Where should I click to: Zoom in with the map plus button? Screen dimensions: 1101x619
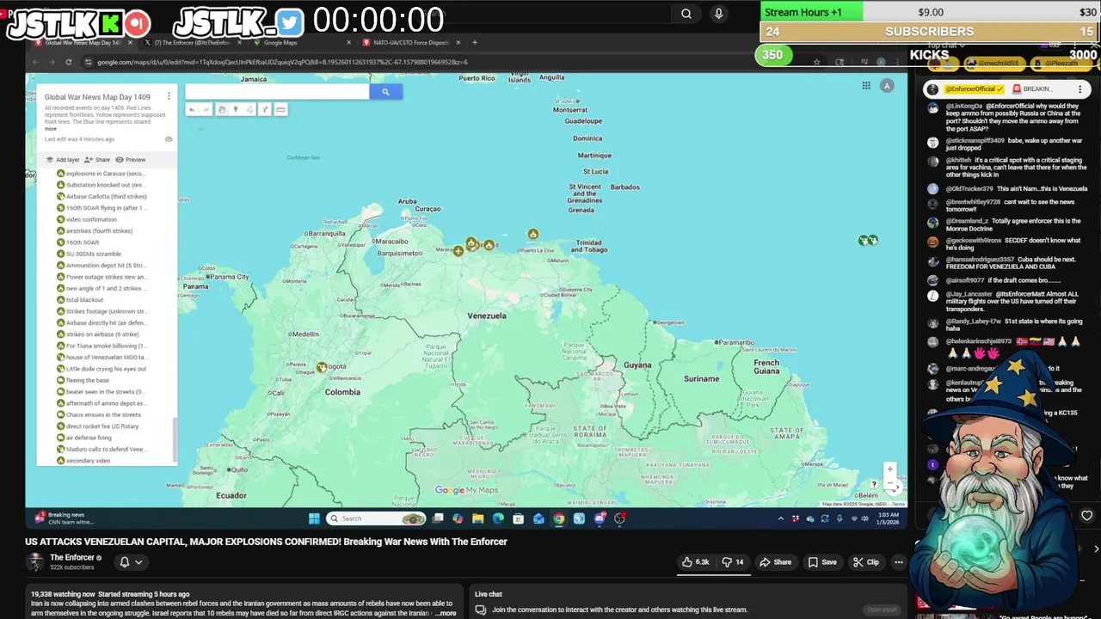pos(890,469)
